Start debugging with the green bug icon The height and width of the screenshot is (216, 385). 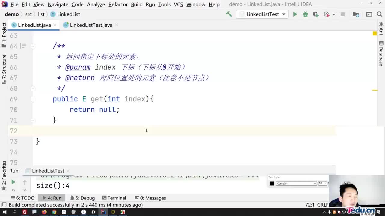(x=305, y=14)
